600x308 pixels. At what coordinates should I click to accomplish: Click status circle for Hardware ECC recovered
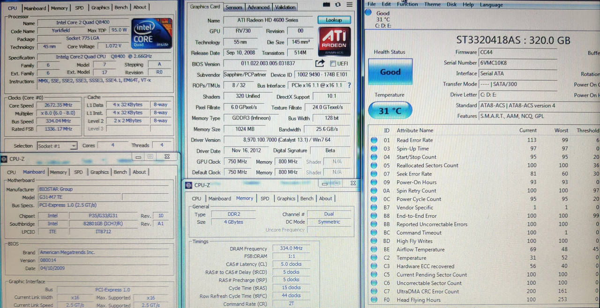pyautogui.click(x=374, y=266)
